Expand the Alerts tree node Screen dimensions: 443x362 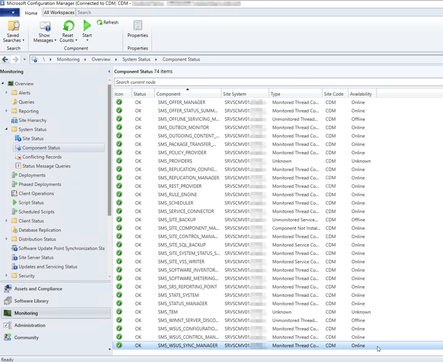click(7, 93)
